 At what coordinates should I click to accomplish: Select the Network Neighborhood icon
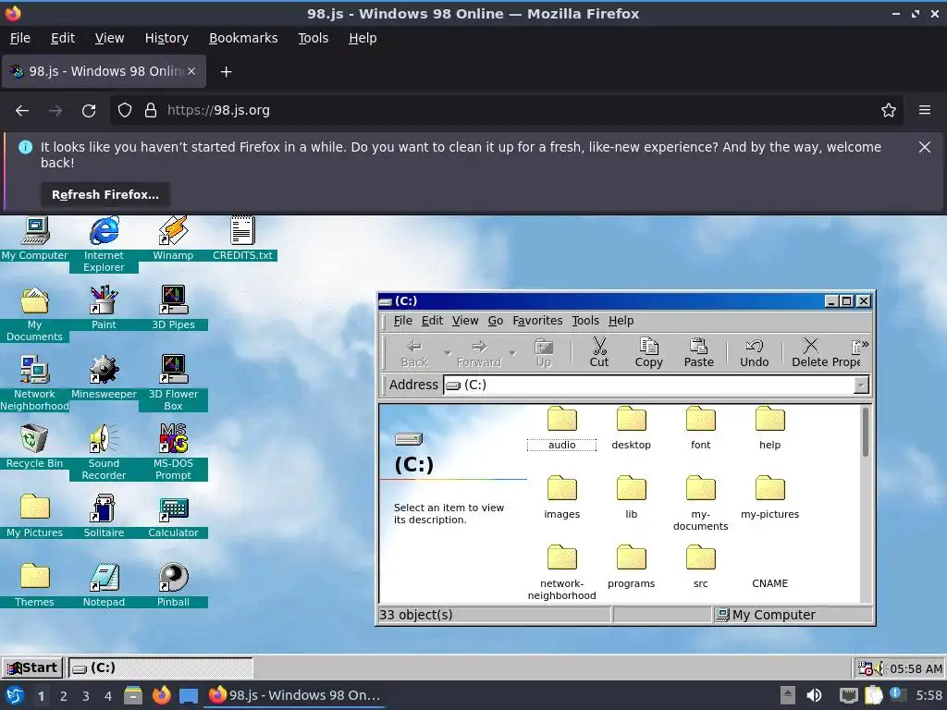point(34,383)
